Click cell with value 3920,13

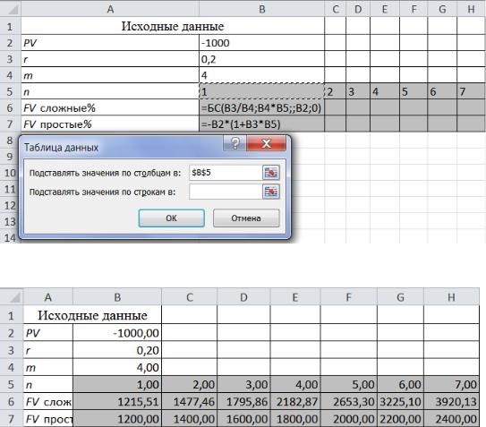click(x=451, y=402)
